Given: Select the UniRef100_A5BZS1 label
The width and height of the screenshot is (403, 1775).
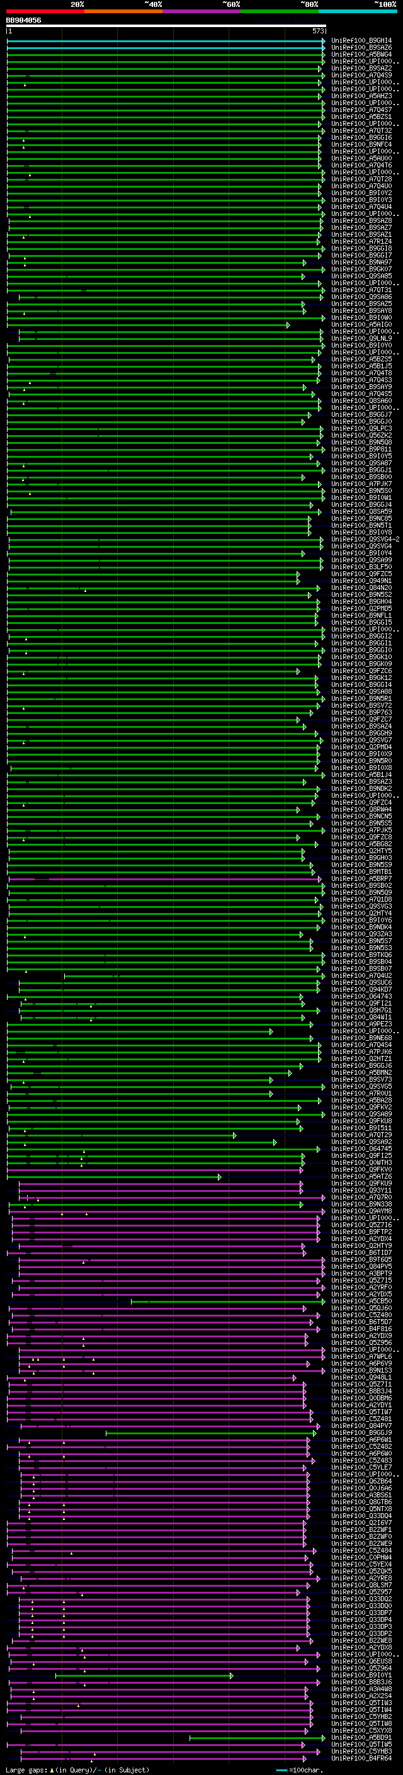Looking at the screenshot, I should 361,116.
